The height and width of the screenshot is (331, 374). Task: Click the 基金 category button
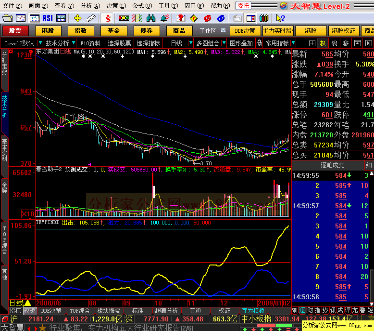113,30
